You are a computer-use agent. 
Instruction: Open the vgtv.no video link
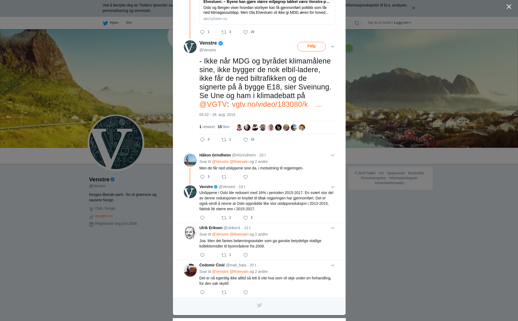(x=270, y=104)
